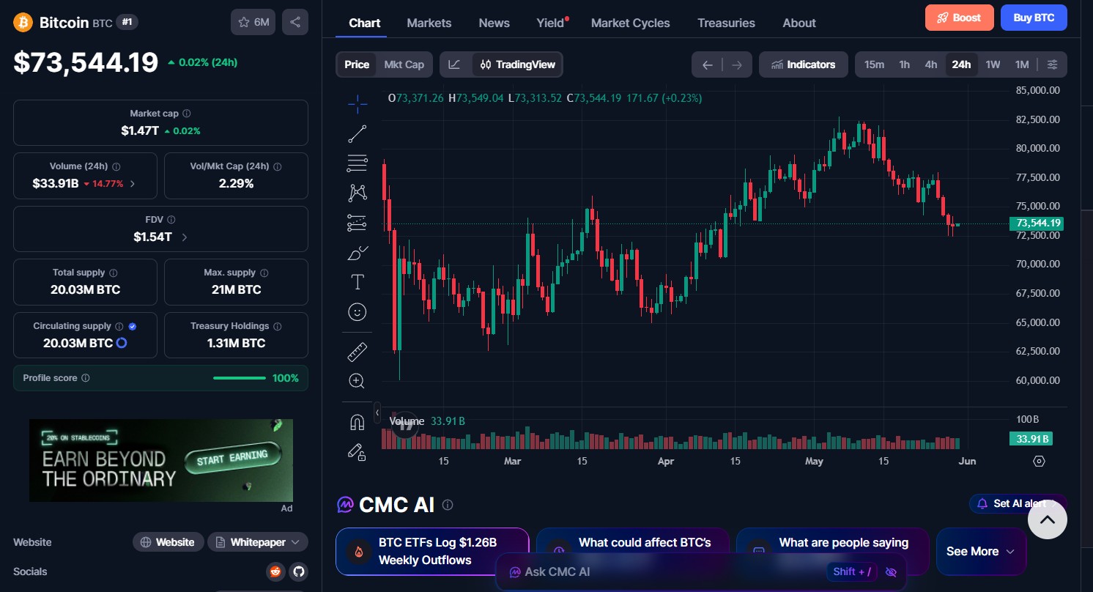Image resolution: width=1093 pixels, height=592 pixels.
Task: Pick the Text annotation tool
Action: (357, 282)
